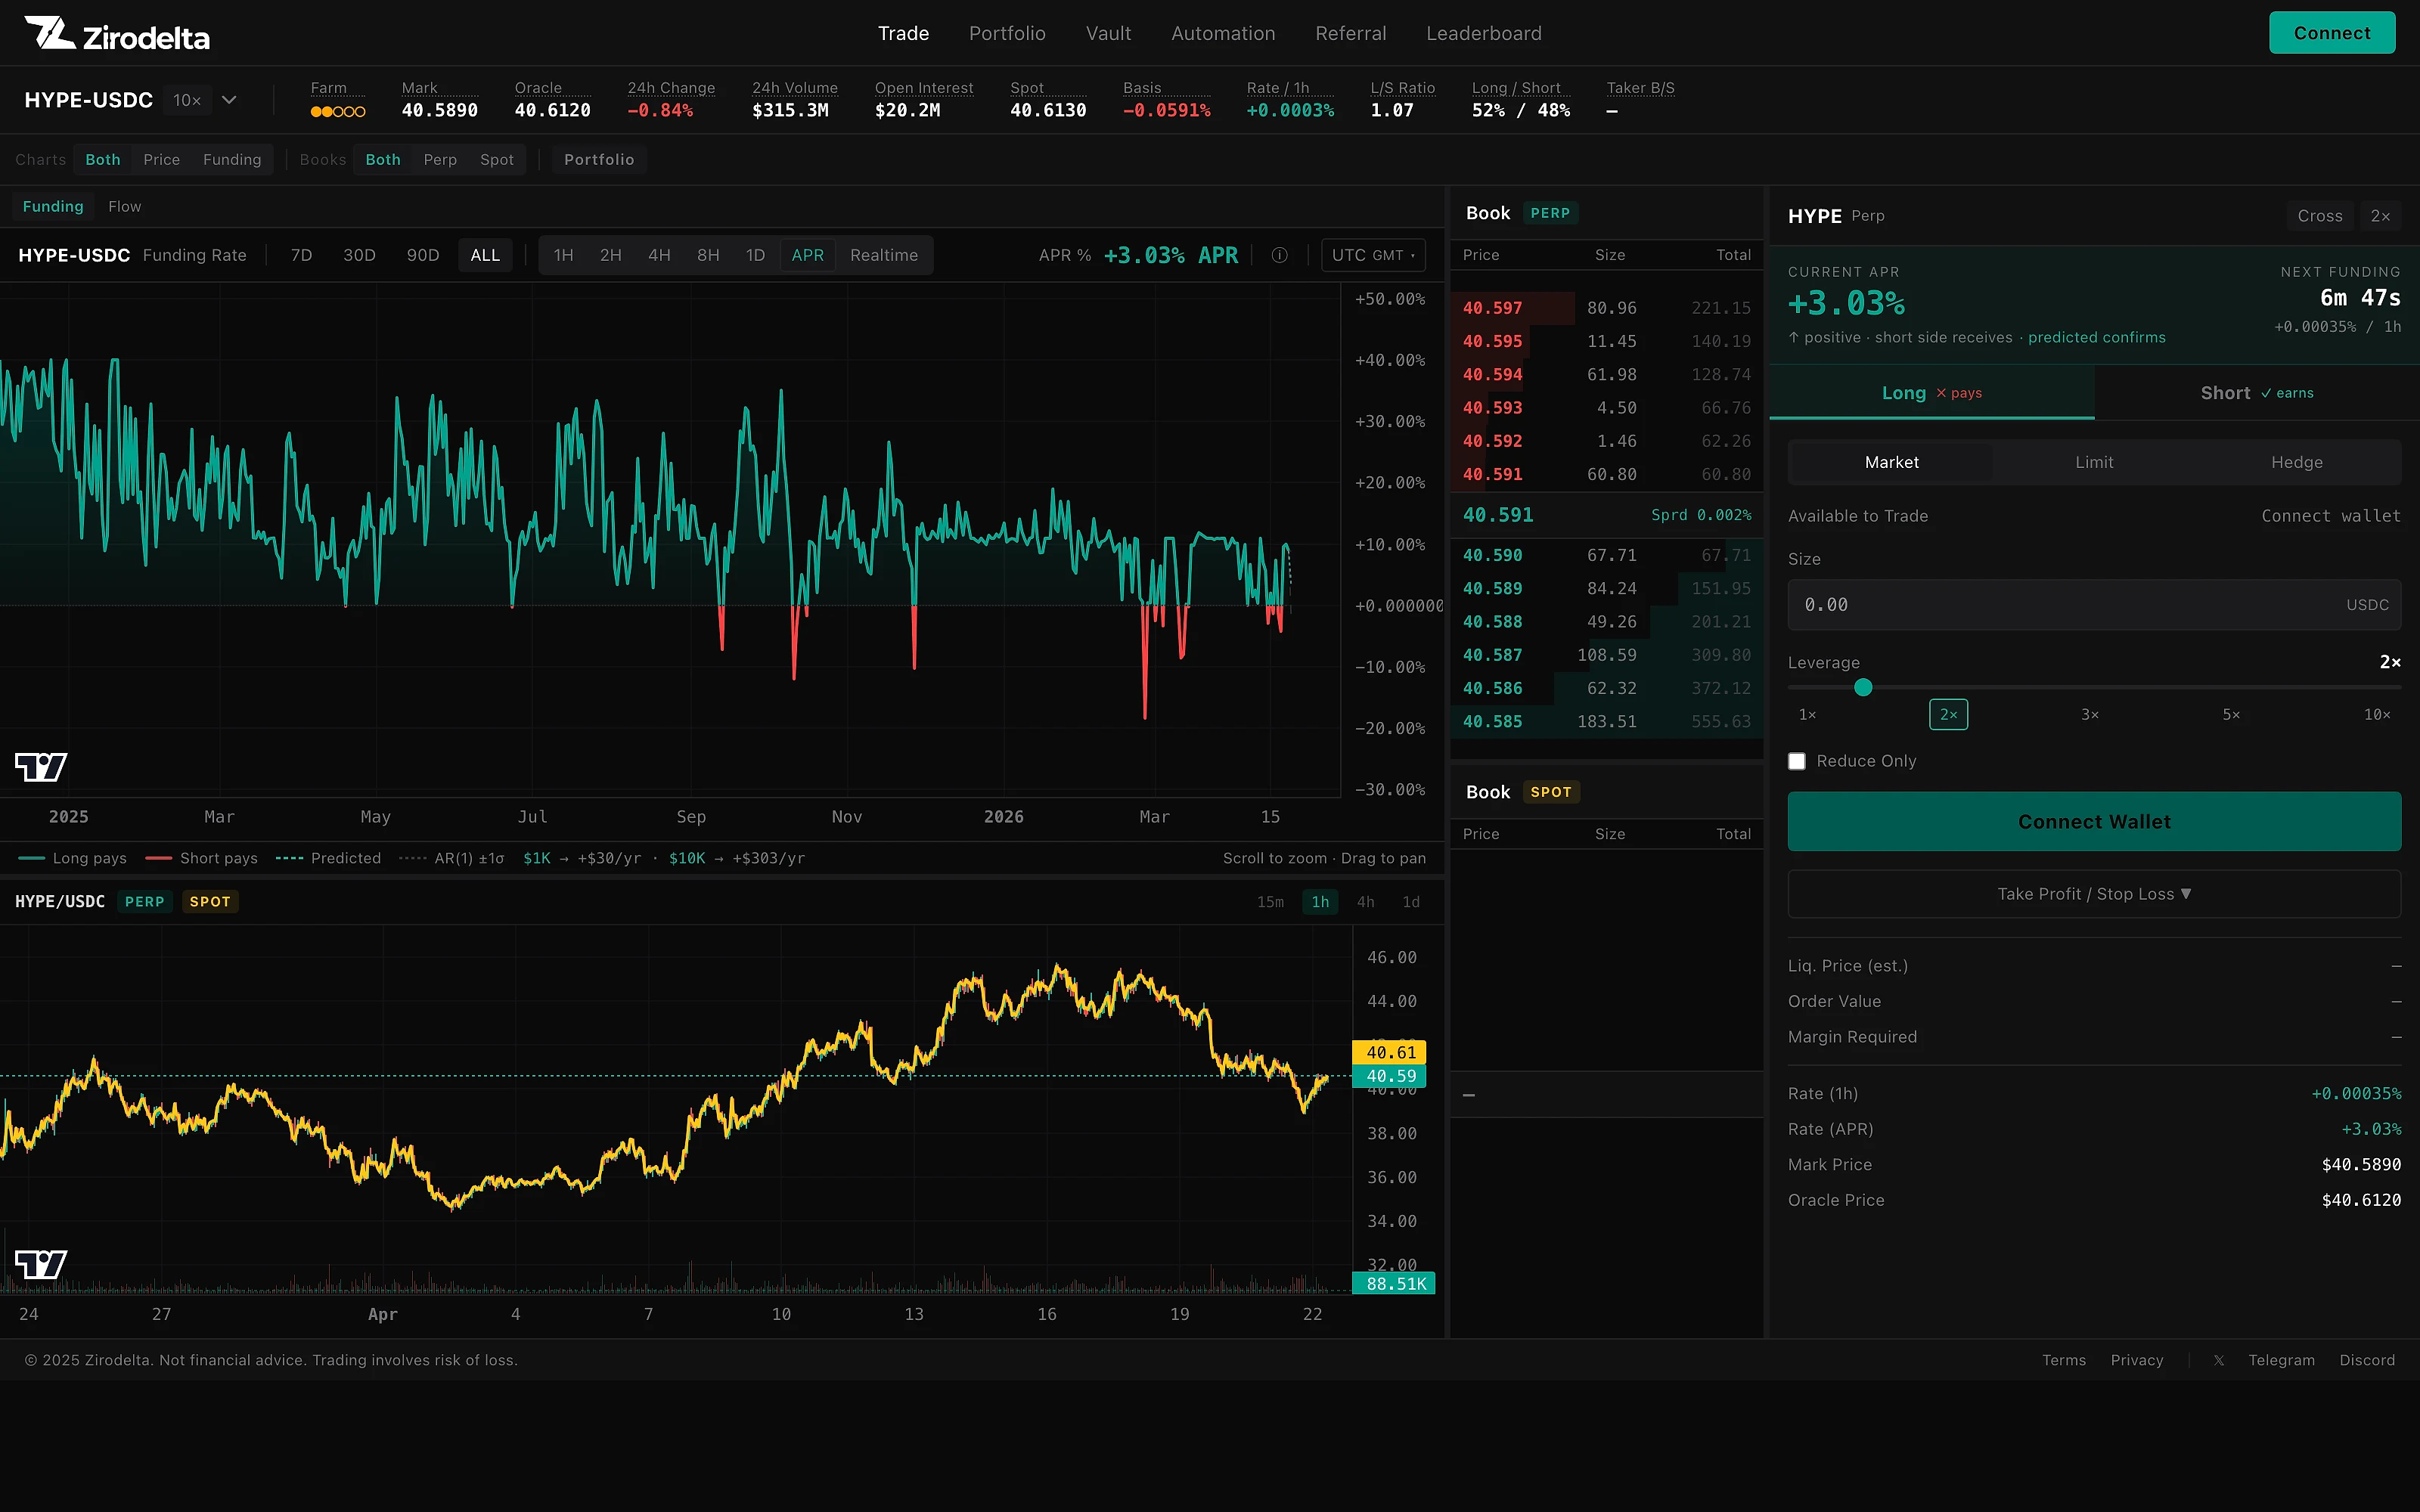Click the Size input field
The width and height of the screenshot is (2420, 1512).
tap(2094, 605)
